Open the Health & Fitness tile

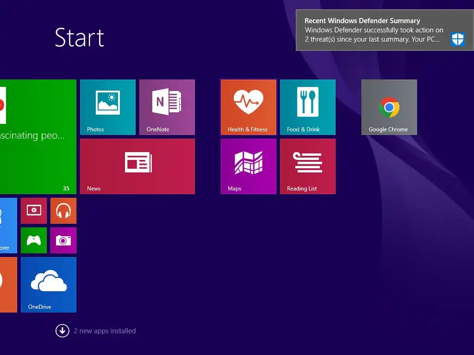click(248, 107)
